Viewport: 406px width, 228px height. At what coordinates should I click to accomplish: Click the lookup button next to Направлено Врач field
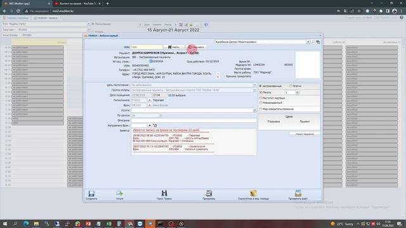click(x=150, y=125)
